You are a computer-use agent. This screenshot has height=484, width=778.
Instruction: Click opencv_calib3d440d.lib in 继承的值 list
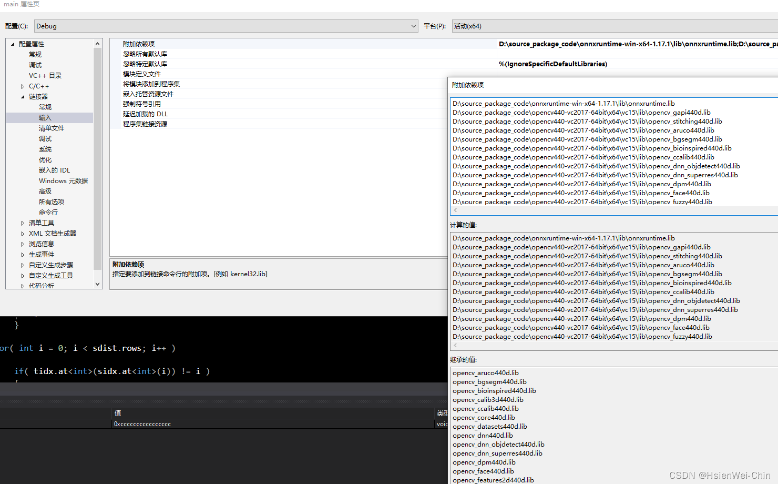click(488, 400)
